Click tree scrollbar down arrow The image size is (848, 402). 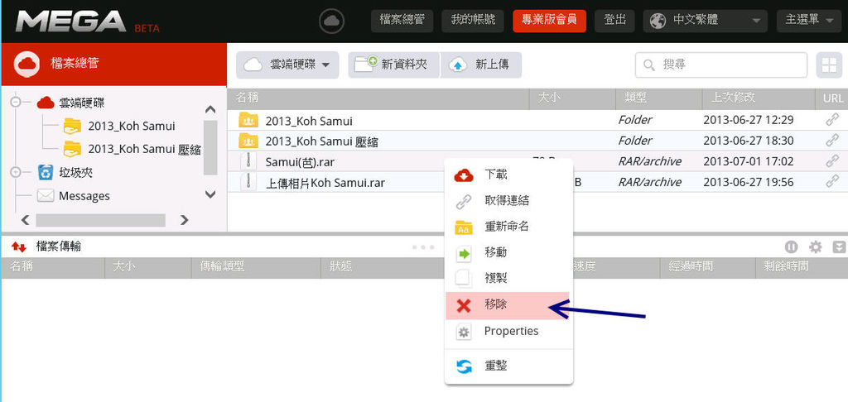210,194
